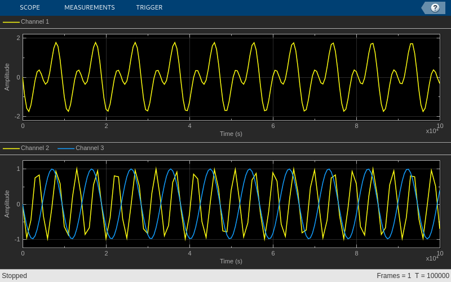The image size is (451, 282).
Task: Click the T = 100000 status readout
Action: pos(432,276)
